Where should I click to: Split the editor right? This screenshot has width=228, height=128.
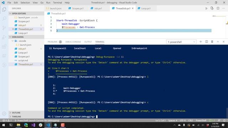(218, 8)
